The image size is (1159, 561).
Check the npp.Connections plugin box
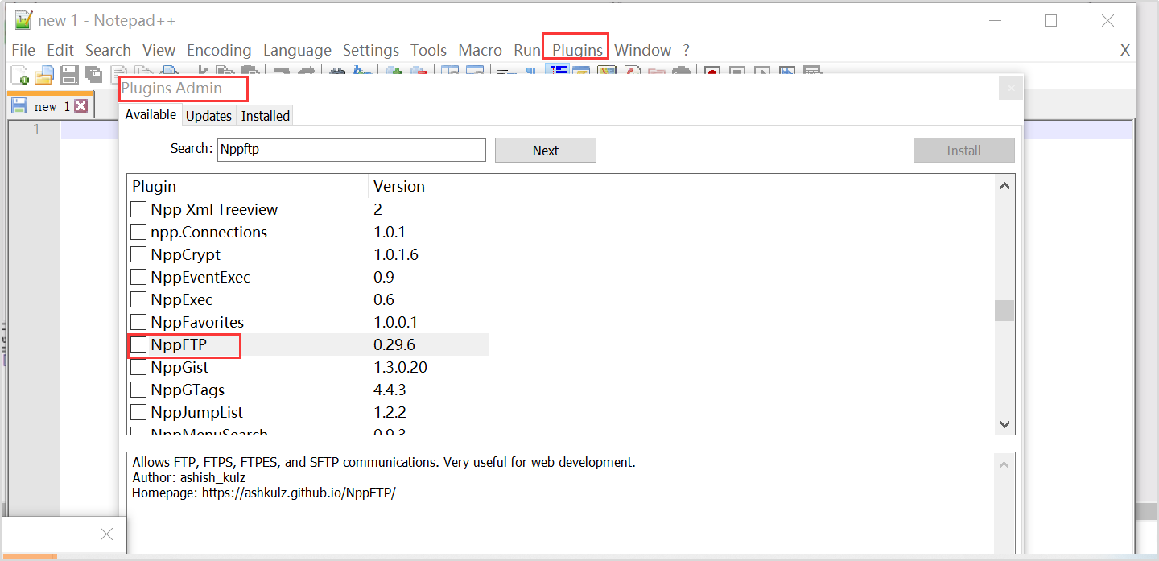138,233
